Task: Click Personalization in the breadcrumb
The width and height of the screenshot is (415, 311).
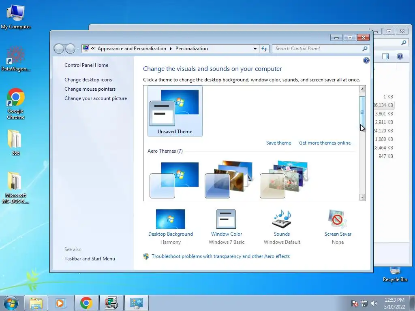Action: pyautogui.click(x=192, y=49)
